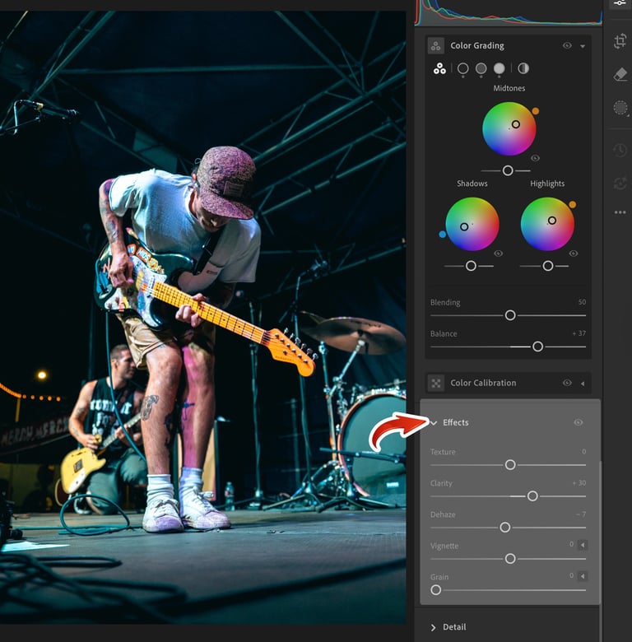632x642 pixels.
Task: Click the Shadows color wheel
Action: pyautogui.click(x=472, y=224)
